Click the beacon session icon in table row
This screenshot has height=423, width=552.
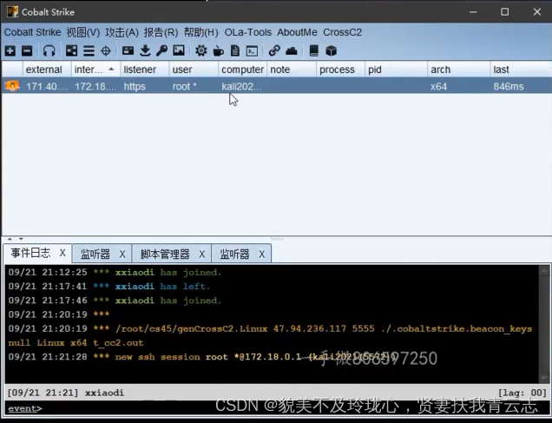(12, 86)
